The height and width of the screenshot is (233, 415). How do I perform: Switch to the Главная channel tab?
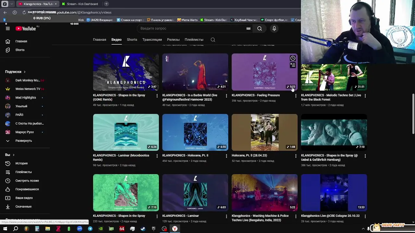click(100, 39)
